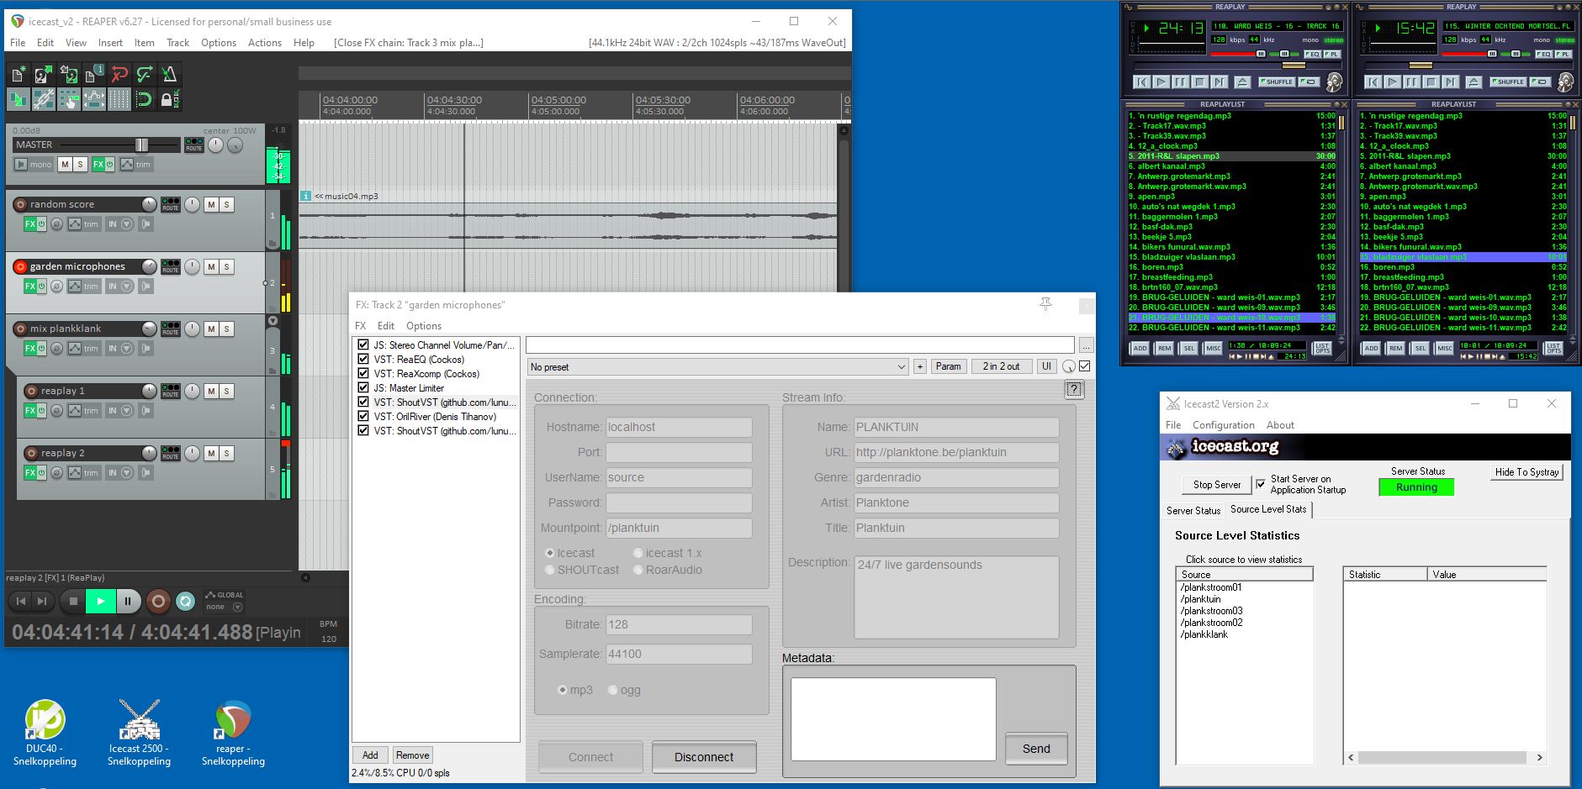This screenshot has height=789, width=1582.
Task: Open the Actions menu in REAPER
Action: pos(264,43)
